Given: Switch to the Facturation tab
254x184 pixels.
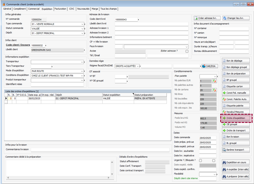Looking at the screenshot, I should [x=61, y=9].
